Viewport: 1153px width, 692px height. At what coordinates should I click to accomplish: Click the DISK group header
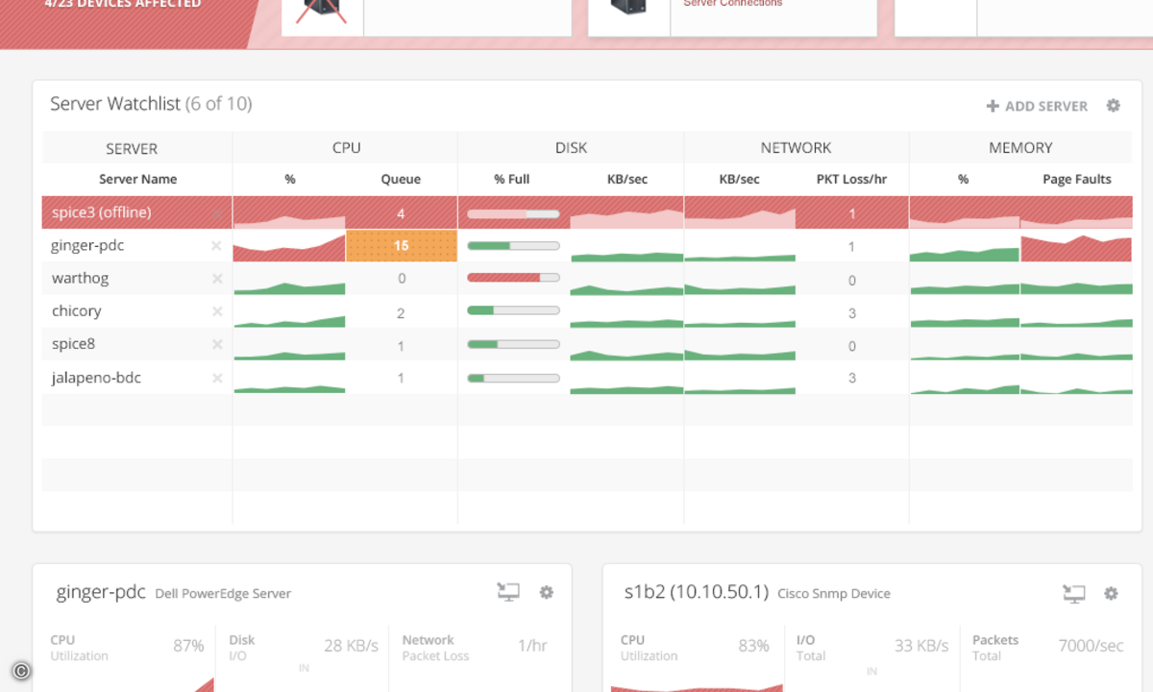[x=571, y=147]
